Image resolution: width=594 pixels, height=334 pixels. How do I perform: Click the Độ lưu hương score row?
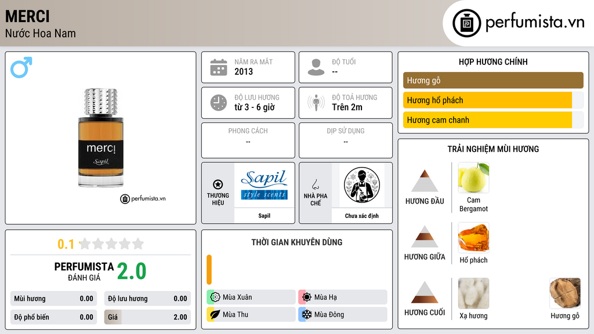pos(147,299)
